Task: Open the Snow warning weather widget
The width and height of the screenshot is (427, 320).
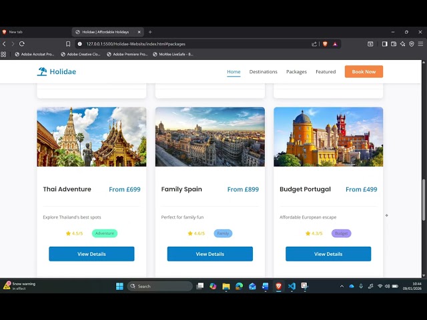Action: click(x=19, y=286)
